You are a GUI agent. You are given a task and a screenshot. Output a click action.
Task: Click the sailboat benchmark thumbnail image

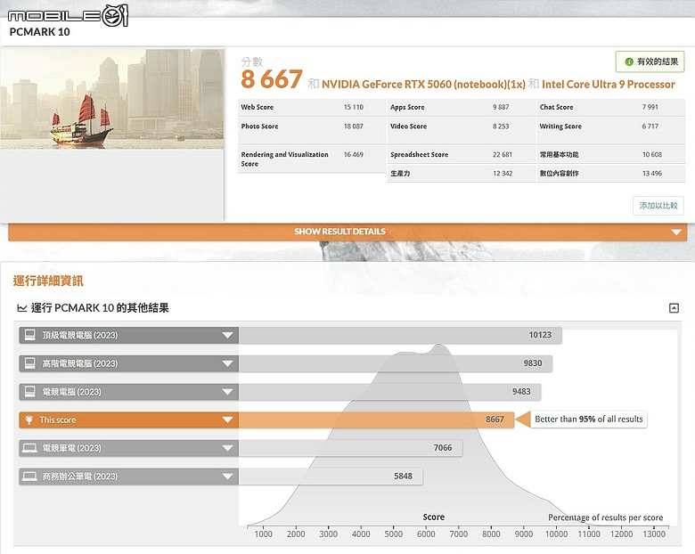point(112,99)
